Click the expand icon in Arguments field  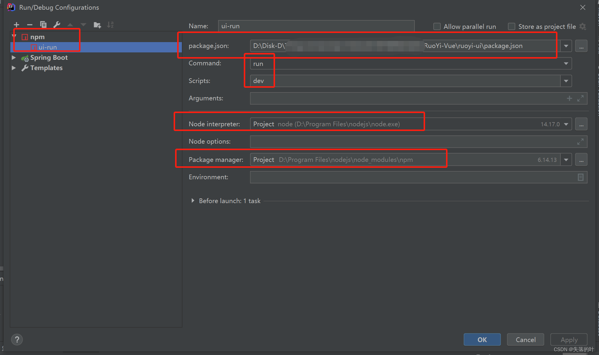pyautogui.click(x=580, y=98)
